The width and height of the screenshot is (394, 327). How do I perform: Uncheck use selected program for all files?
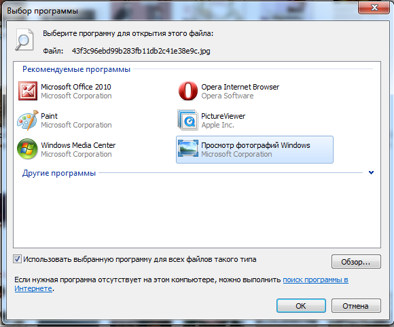point(17,259)
